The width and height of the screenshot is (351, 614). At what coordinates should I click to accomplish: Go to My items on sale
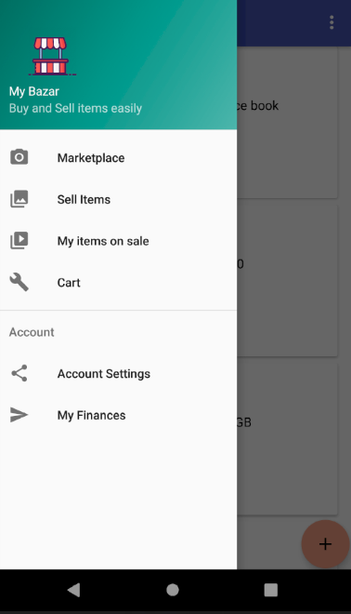119,241
